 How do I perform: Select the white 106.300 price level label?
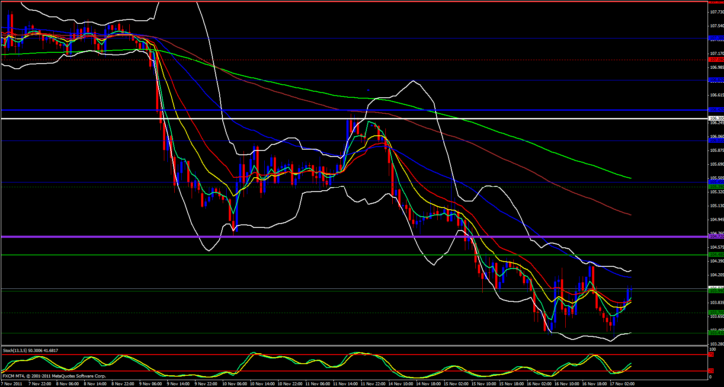[x=716, y=118]
